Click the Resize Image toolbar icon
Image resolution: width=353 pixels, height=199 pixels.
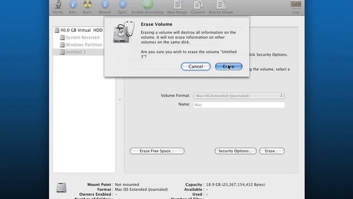221,7
